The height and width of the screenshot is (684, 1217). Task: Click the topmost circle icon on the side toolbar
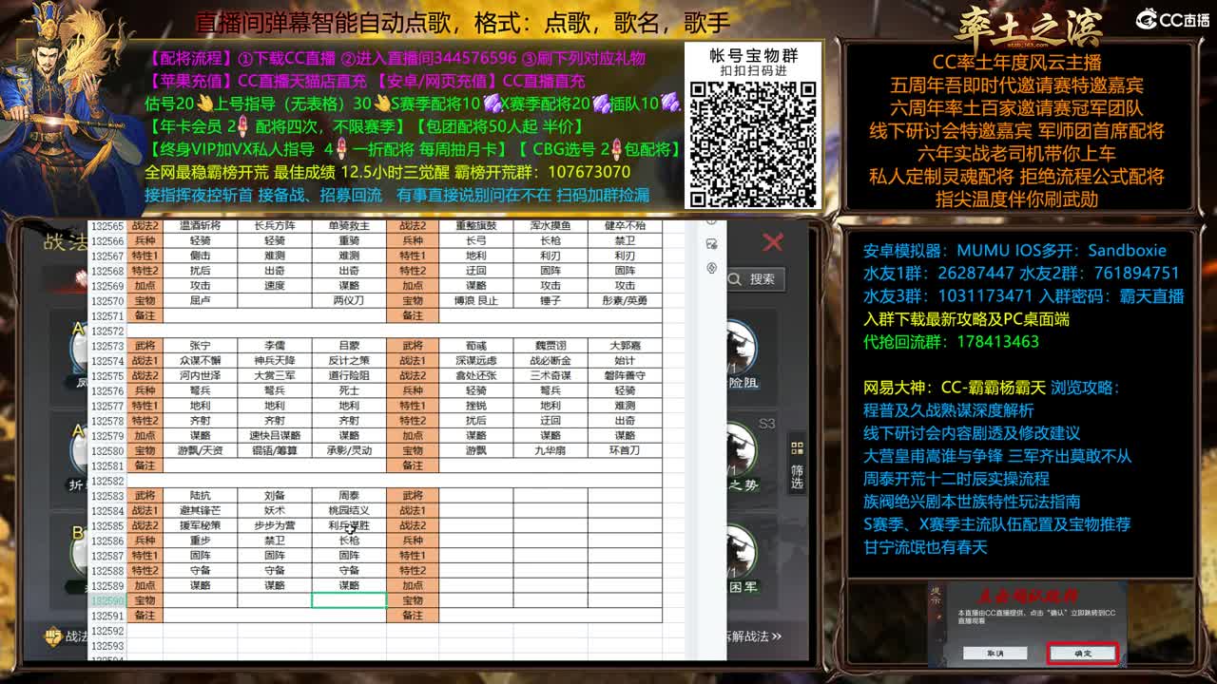pyautogui.click(x=710, y=223)
